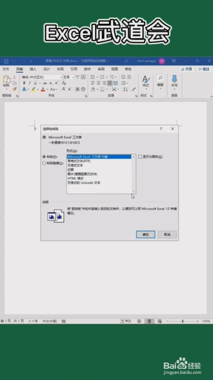213x380 pixels.
Task: Toggle show paragraph marks icon
Action: 134,89
